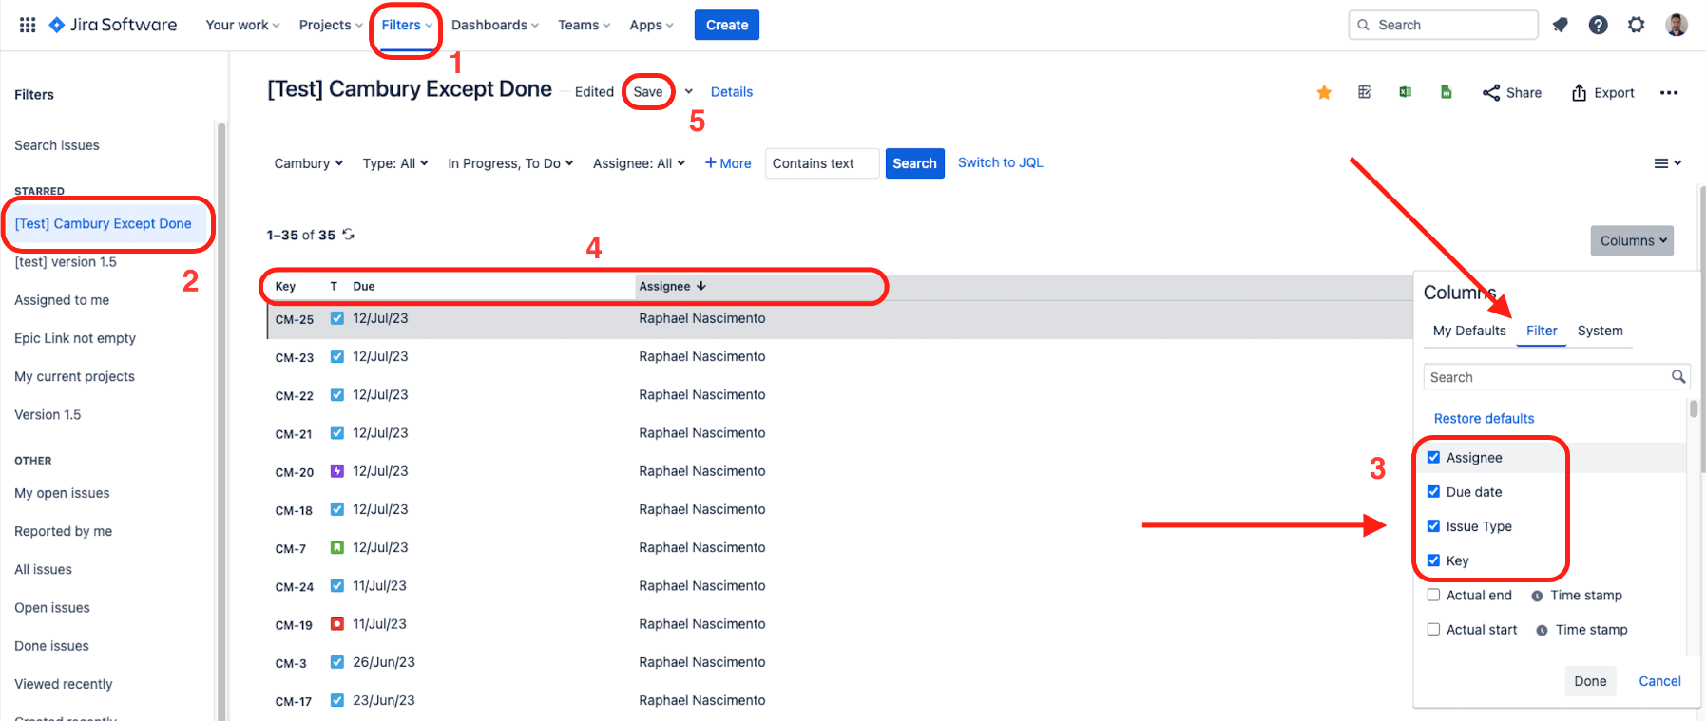1706x721 pixels.
Task: Open the Filters menu in top navigation
Action: tap(406, 25)
